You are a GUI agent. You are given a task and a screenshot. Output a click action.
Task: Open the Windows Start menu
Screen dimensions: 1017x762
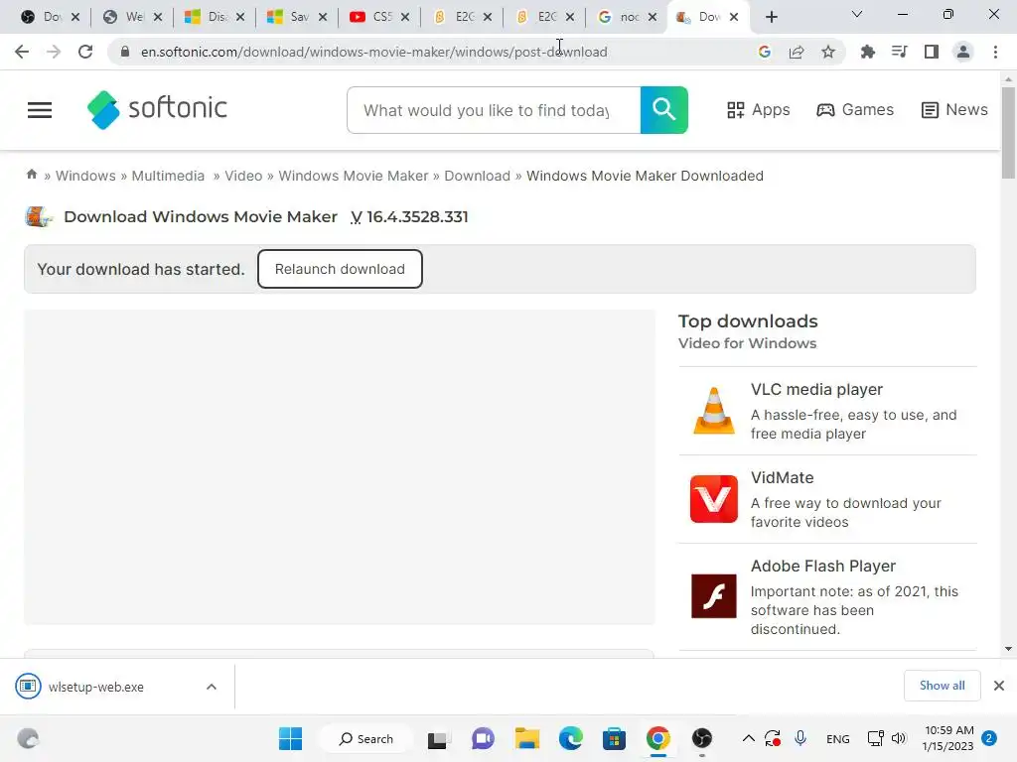click(290, 738)
